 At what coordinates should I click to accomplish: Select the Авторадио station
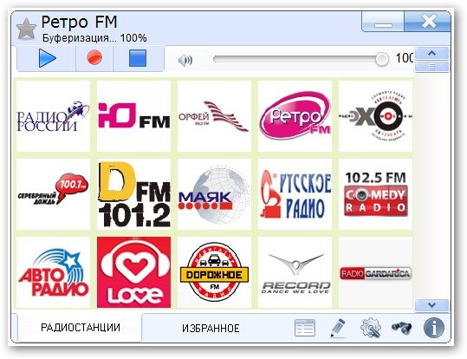pyautogui.click(x=53, y=272)
